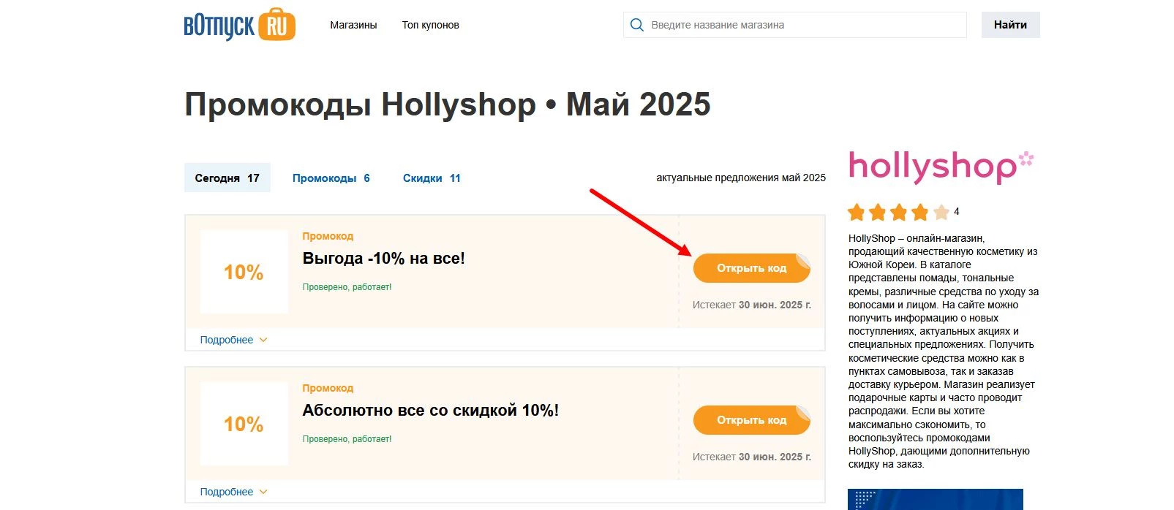Switch to the Скидки 11 tab

tap(431, 178)
